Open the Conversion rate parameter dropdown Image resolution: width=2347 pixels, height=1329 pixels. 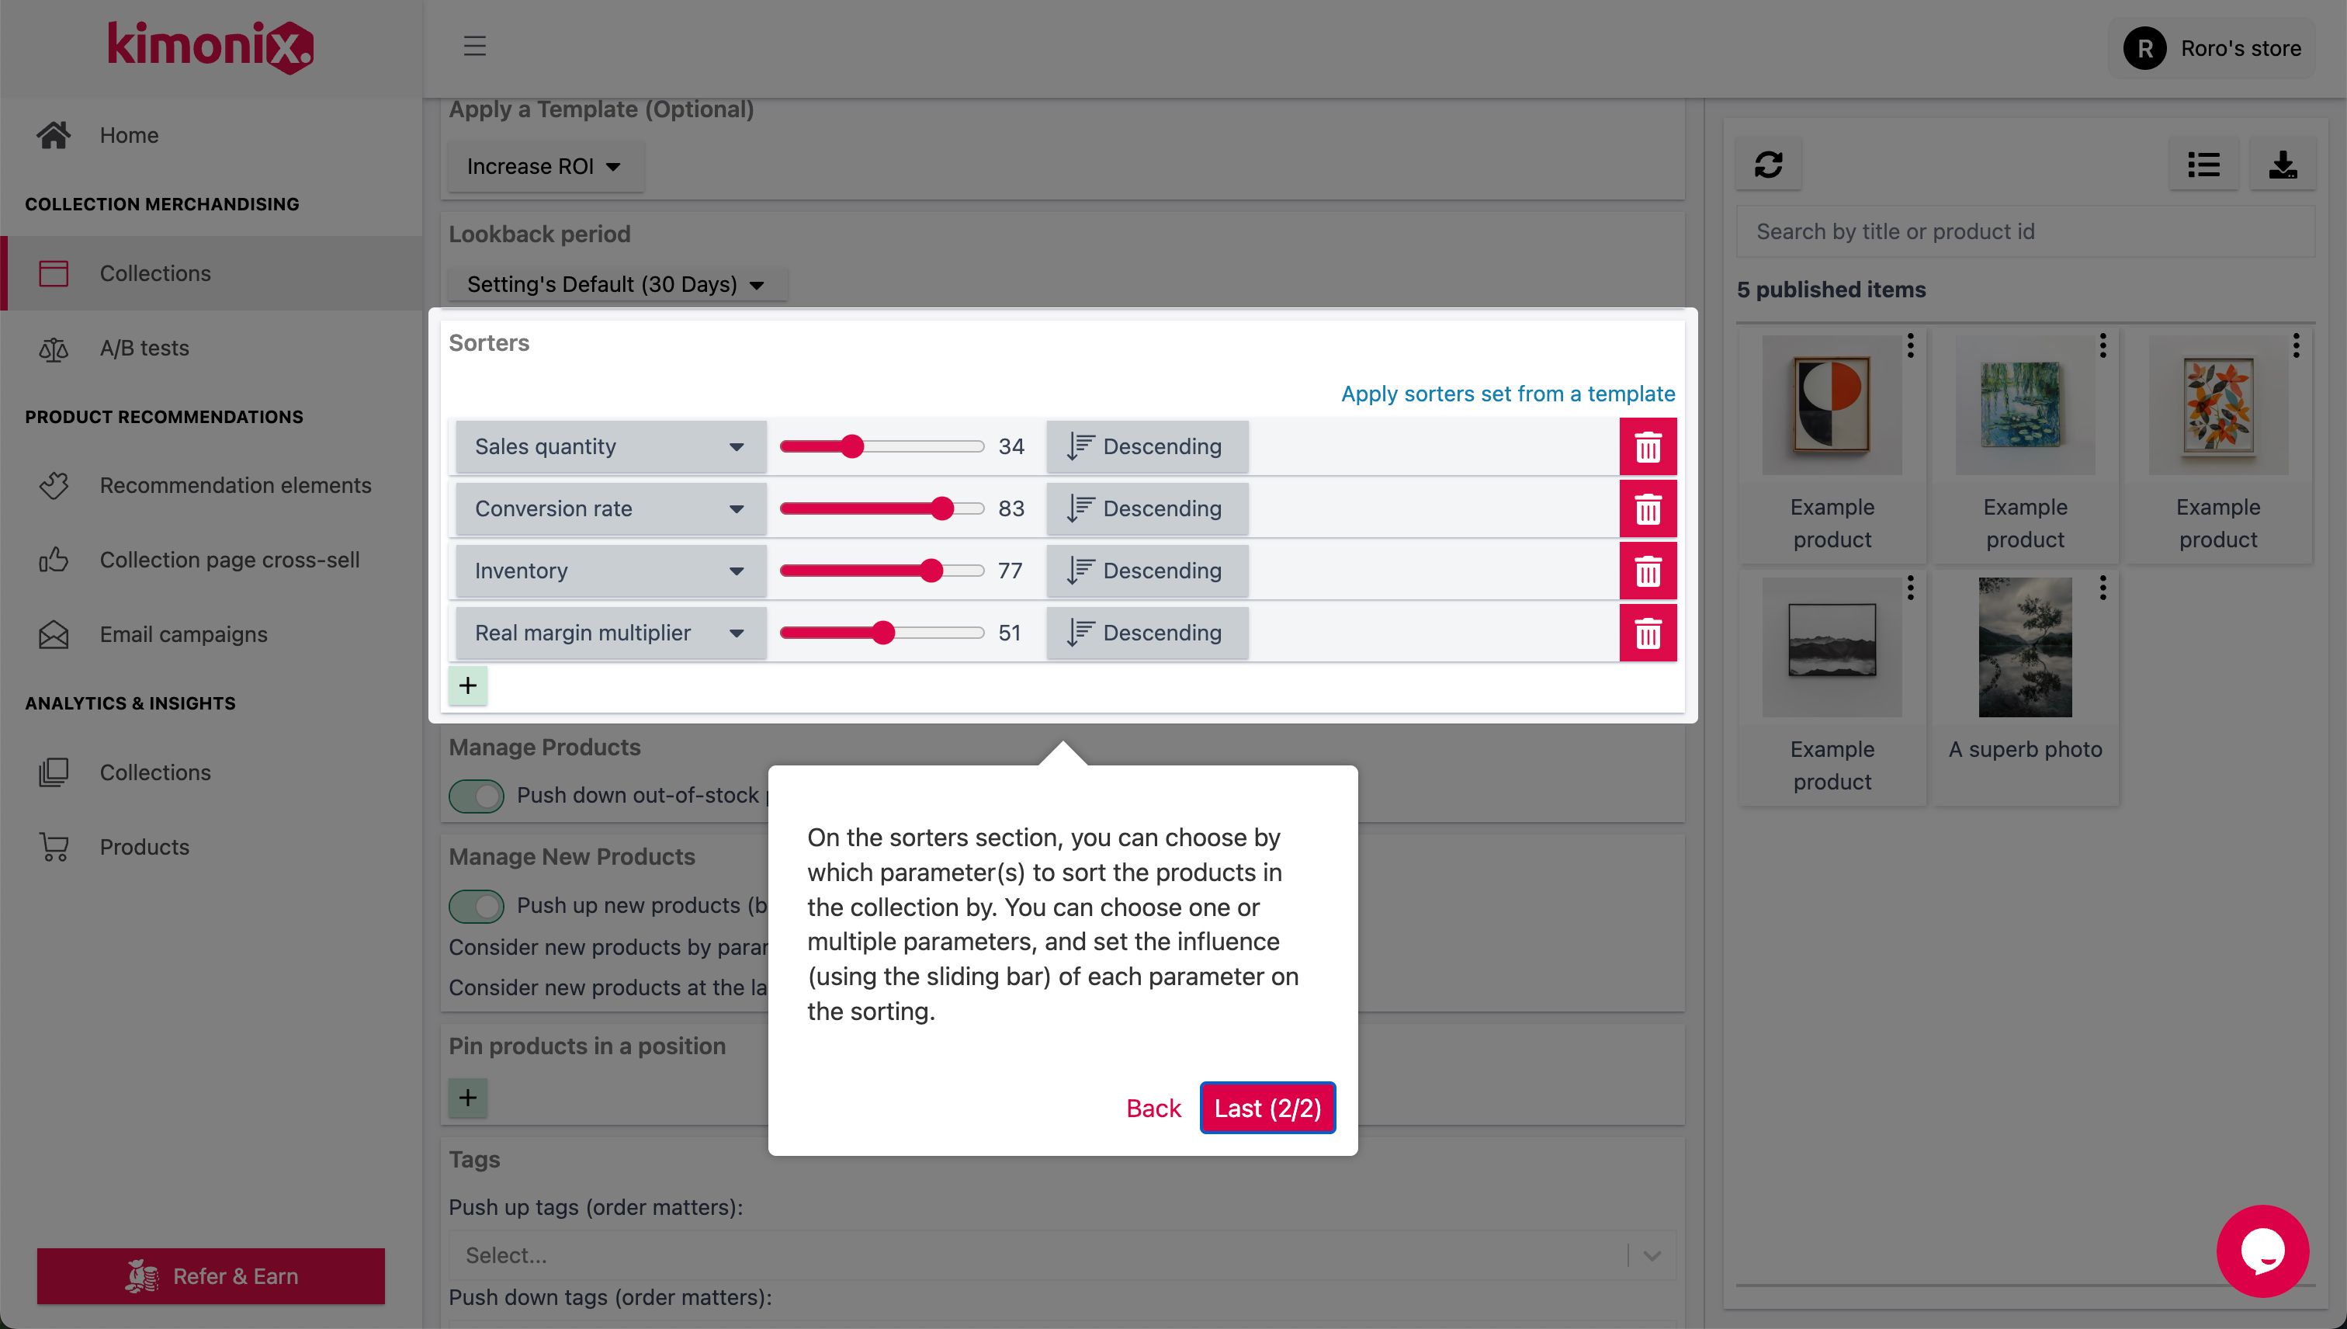tap(609, 508)
